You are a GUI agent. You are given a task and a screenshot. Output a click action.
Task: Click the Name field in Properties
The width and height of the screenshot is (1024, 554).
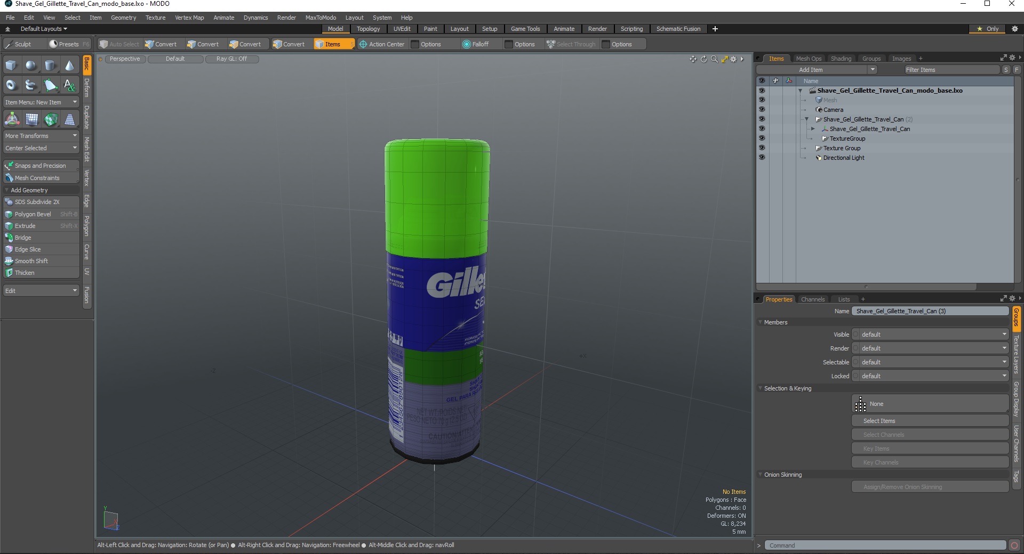(930, 311)
